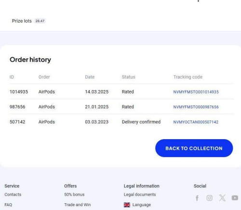Open the Contacts footer link

click(13, 195)
